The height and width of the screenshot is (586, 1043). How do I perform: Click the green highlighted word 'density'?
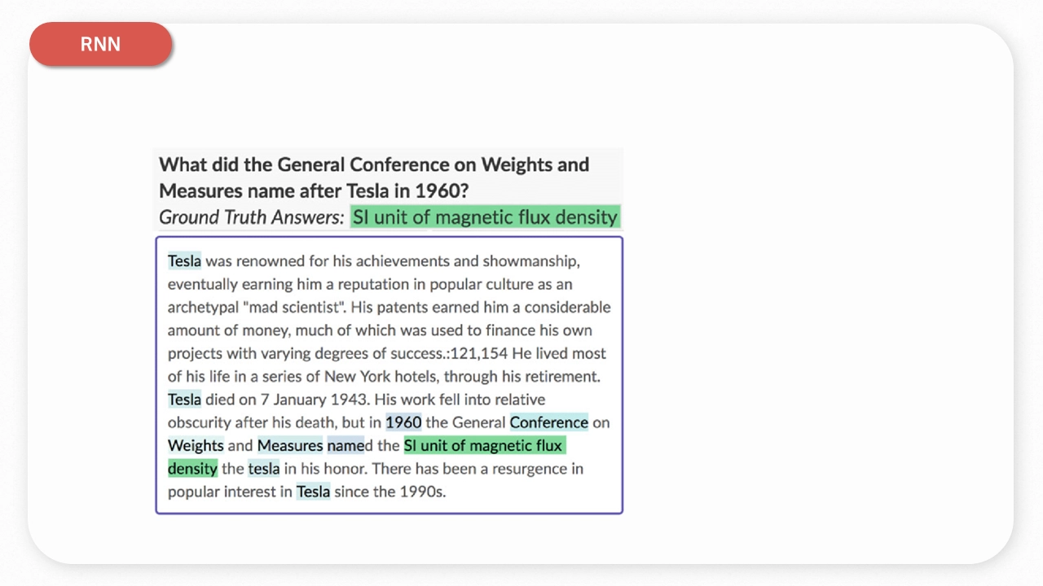[192, 469]
